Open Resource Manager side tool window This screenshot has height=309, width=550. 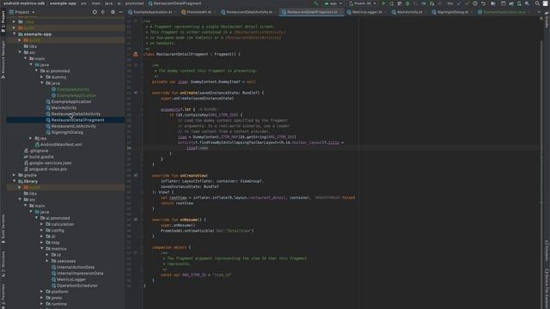pyautogui.click(x=3, y=59)
